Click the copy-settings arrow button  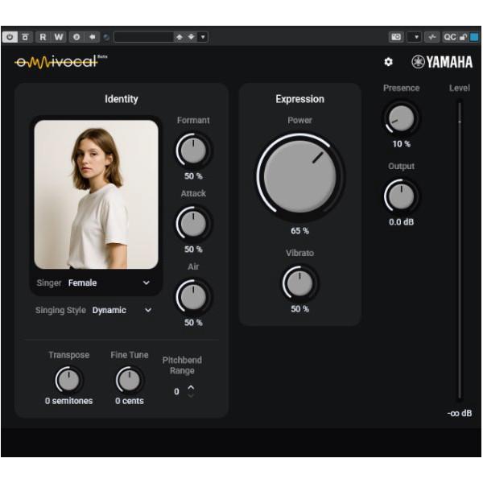pyautogui.click(x=92, y=37)
